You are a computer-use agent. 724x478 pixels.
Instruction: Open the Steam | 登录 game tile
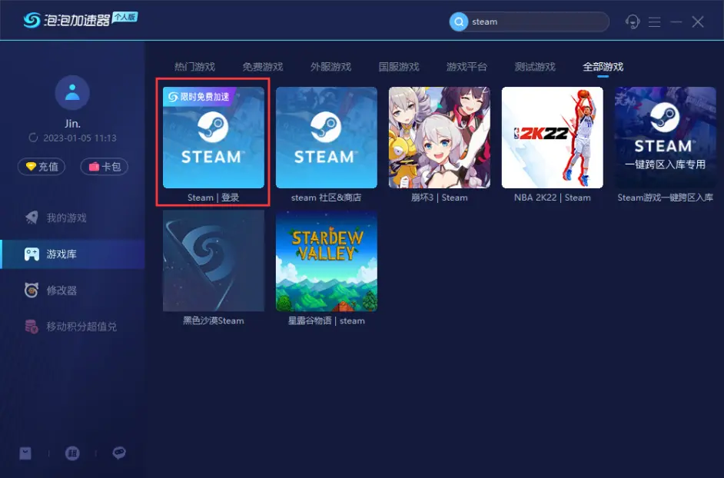coord(214,138)
